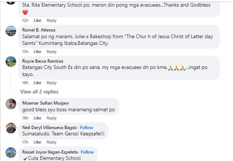Click Royce Bacsa Ramirez's avatar

(x=11, y=62)
